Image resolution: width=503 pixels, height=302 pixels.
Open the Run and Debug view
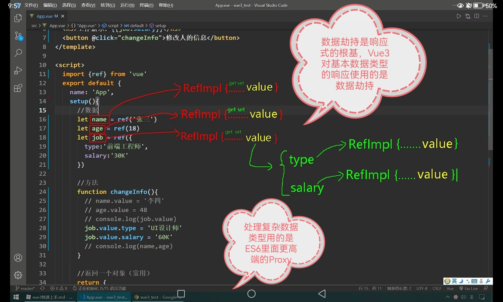coord(18,70)
